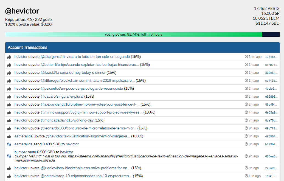Open davaro singular-o-plural post link
This screenshot has width=284, height=181.
coord(62,97)
